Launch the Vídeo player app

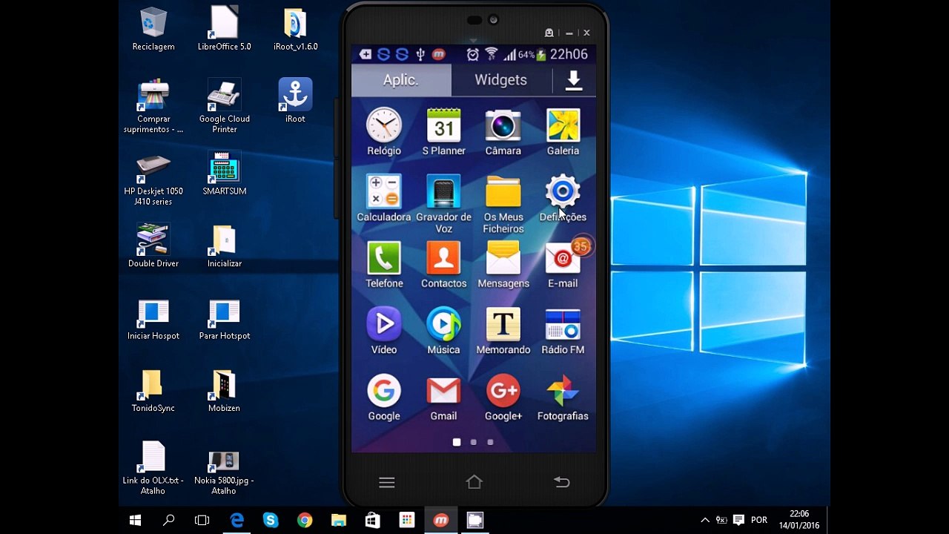[384, 331]
